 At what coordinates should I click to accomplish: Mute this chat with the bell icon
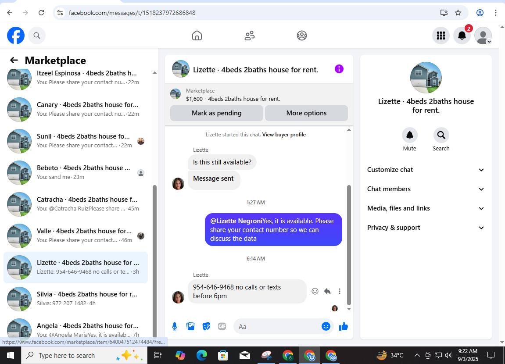click(410, 135)
